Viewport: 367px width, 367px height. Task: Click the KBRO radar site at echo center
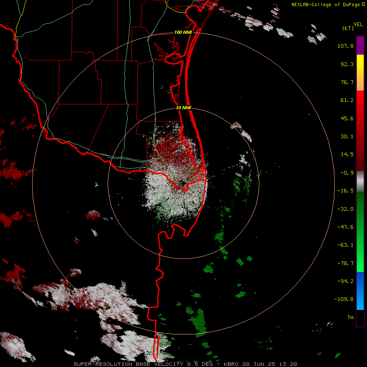click(183, 183)
